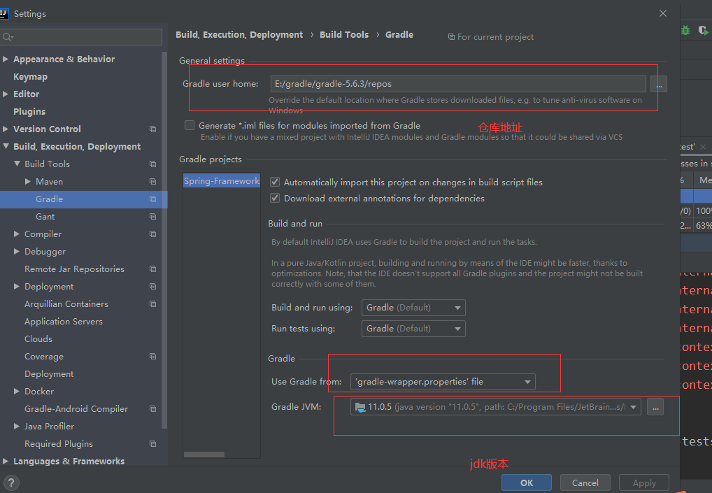Select Spring-Framework in Gradle projects list
Image resolution: width=712 pixels, height=493 pixels.
(222, 180)
